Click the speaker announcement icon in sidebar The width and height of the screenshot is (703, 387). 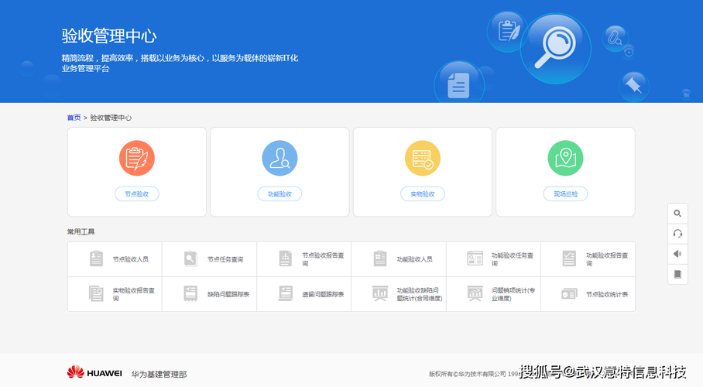pyautogui.click(x=677, y=254)
